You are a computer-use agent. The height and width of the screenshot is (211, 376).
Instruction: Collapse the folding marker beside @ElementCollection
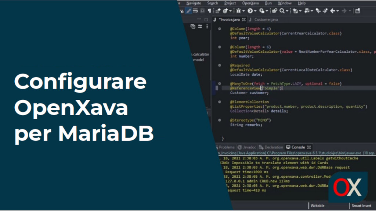click(x=220, y=102)
